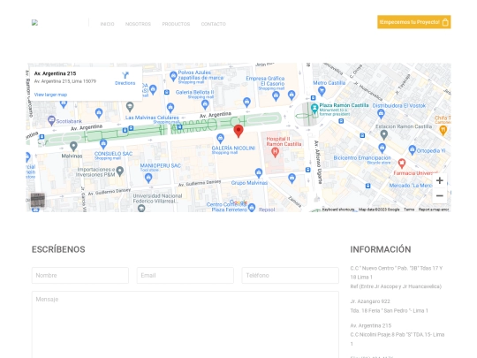The image size is (477, 358).
Task: Click the Estacion Ramon Castilla marker
Action: 384,134
